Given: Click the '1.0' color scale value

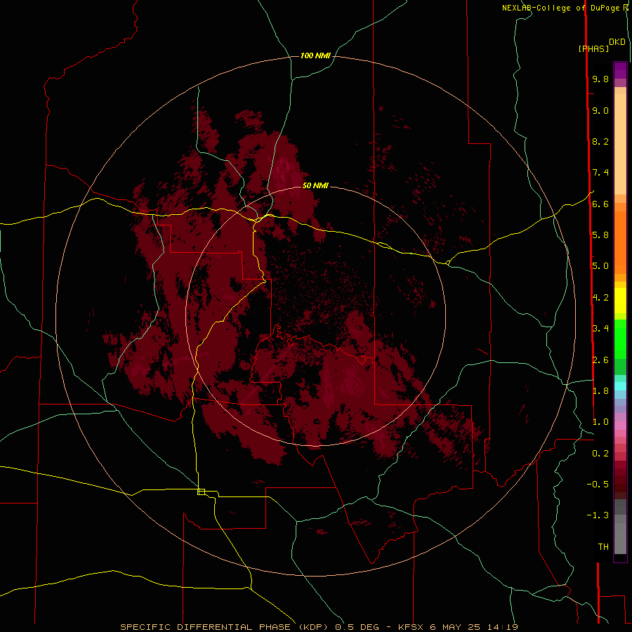Looking at the screenshot, I should (600, 422).
